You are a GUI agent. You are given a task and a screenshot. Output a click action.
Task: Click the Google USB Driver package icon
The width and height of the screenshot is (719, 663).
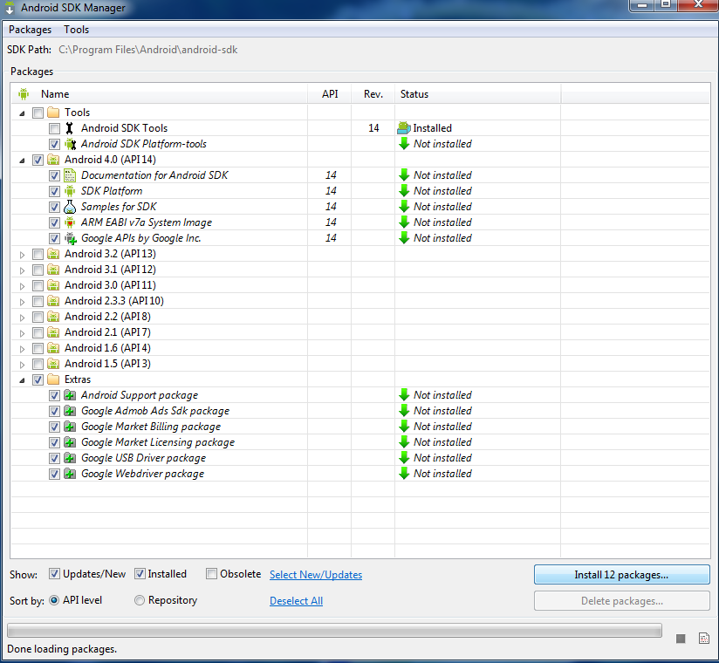(x=71, y=457)
